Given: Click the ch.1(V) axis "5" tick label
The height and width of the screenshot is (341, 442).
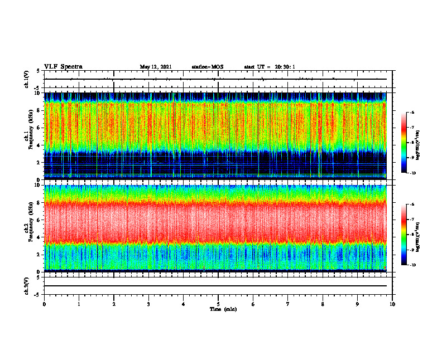Looking at the screenshot, I should (x=39, y=71).
